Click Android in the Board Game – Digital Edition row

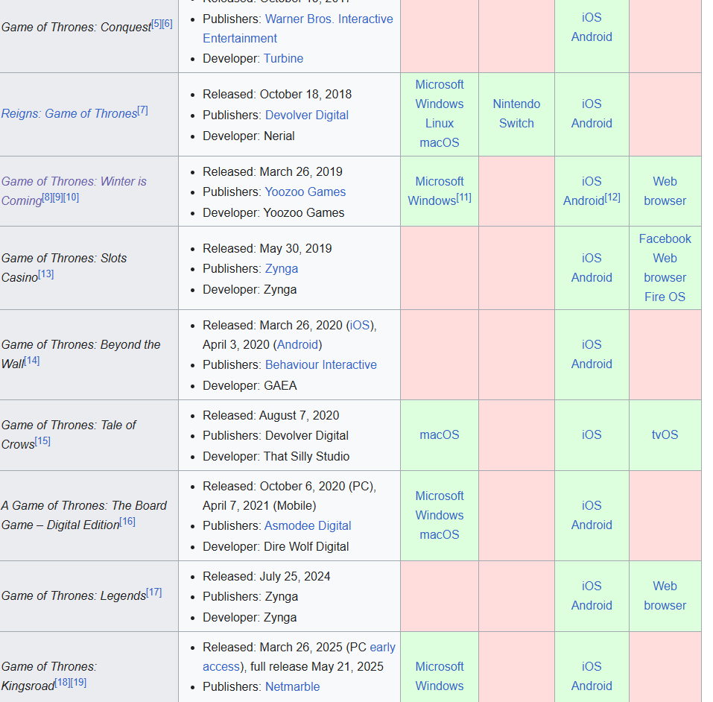pyautogui.click(x=592, y=525)
